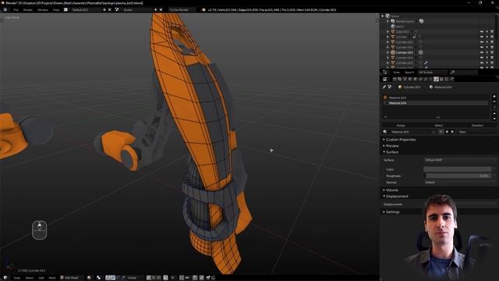The width and height of the screenshot is (499, 281).
Task: Click the surface Color swatch
Action: click(458, 169)
